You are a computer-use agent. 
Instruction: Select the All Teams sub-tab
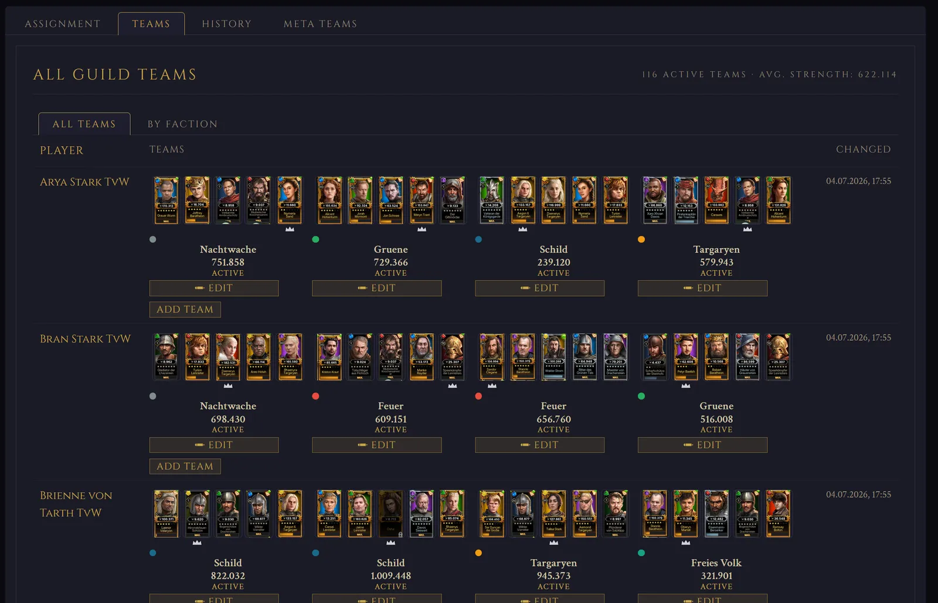point(84,124)
